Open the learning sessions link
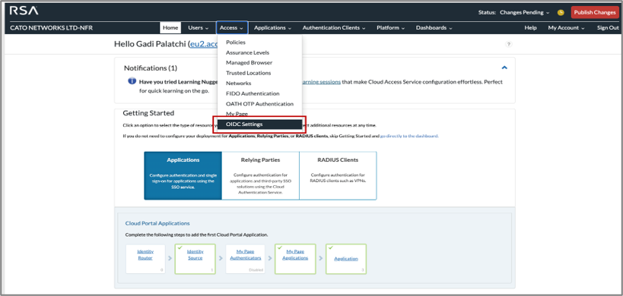 [321, 82]
